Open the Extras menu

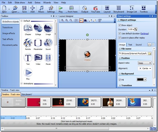click(37, 2)
